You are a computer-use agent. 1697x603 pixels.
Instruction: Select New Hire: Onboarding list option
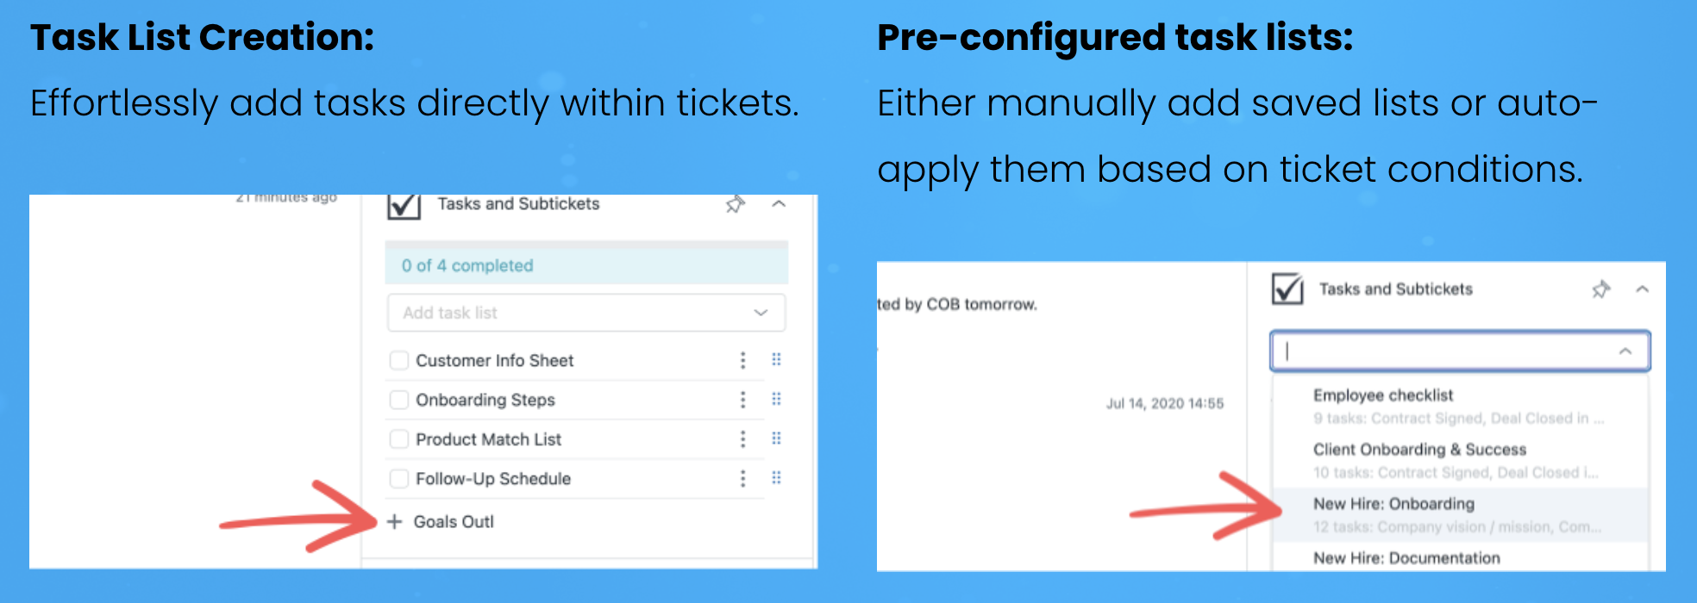coord(1460,514)
